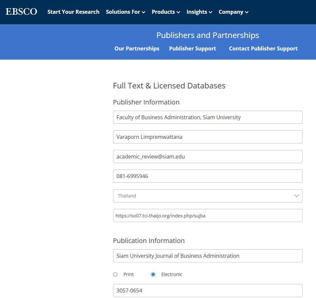Click the ISSN 3057-0654 field
Image resolution: width=316 pixels, height=298 pixels.
click(x=208, y=290)
